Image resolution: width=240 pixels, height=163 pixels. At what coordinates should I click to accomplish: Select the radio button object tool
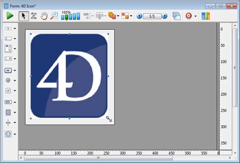tap(8, 80)
